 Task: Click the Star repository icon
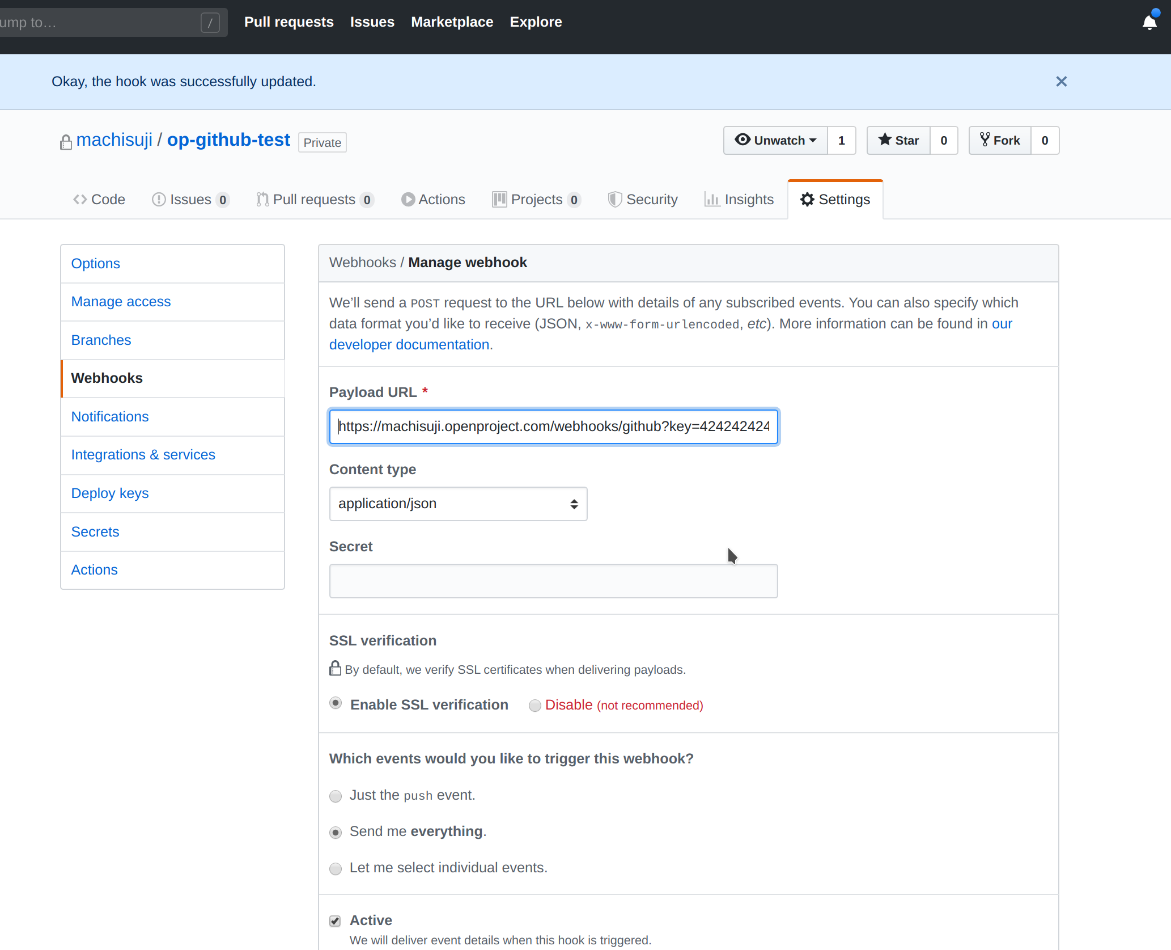click(x=883, y=141)
